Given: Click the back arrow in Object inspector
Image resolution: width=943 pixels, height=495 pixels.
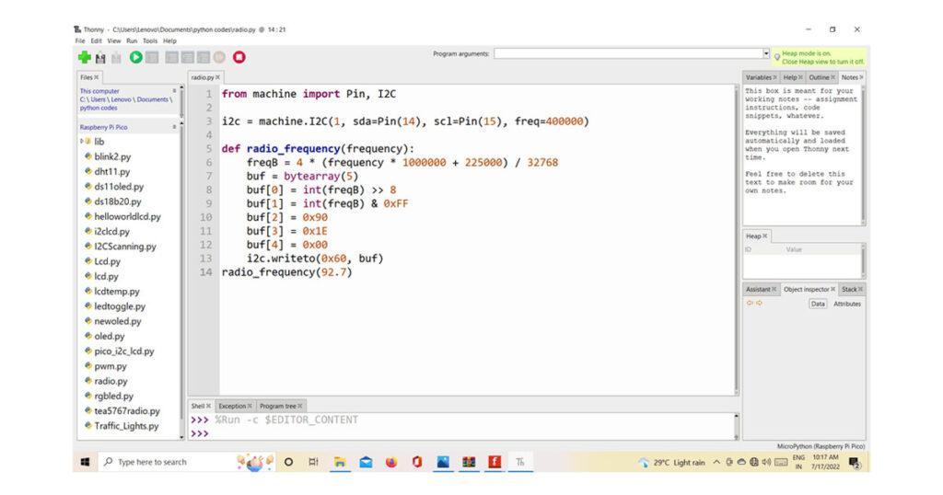Looking at the screenshot, I should pos(749,303).
